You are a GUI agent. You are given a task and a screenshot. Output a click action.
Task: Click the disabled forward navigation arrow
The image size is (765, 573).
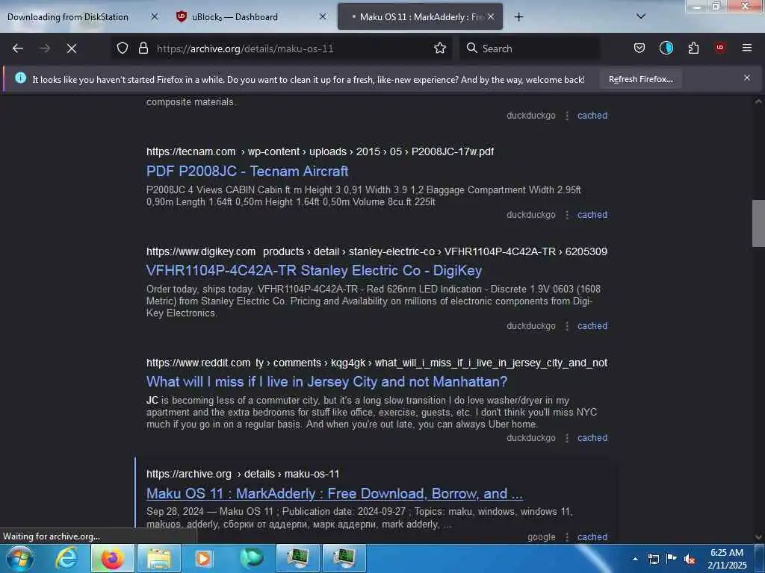click(x=45, y=48)
